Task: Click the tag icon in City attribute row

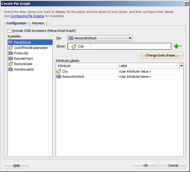Action: pos(59,71)
